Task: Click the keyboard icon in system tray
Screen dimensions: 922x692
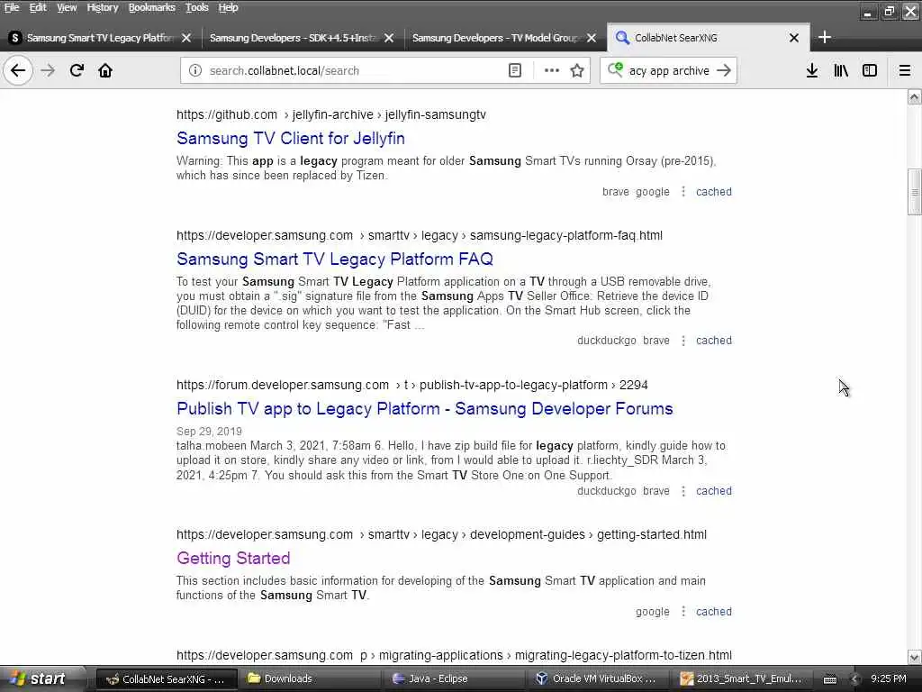Action: tap(829, 679)
